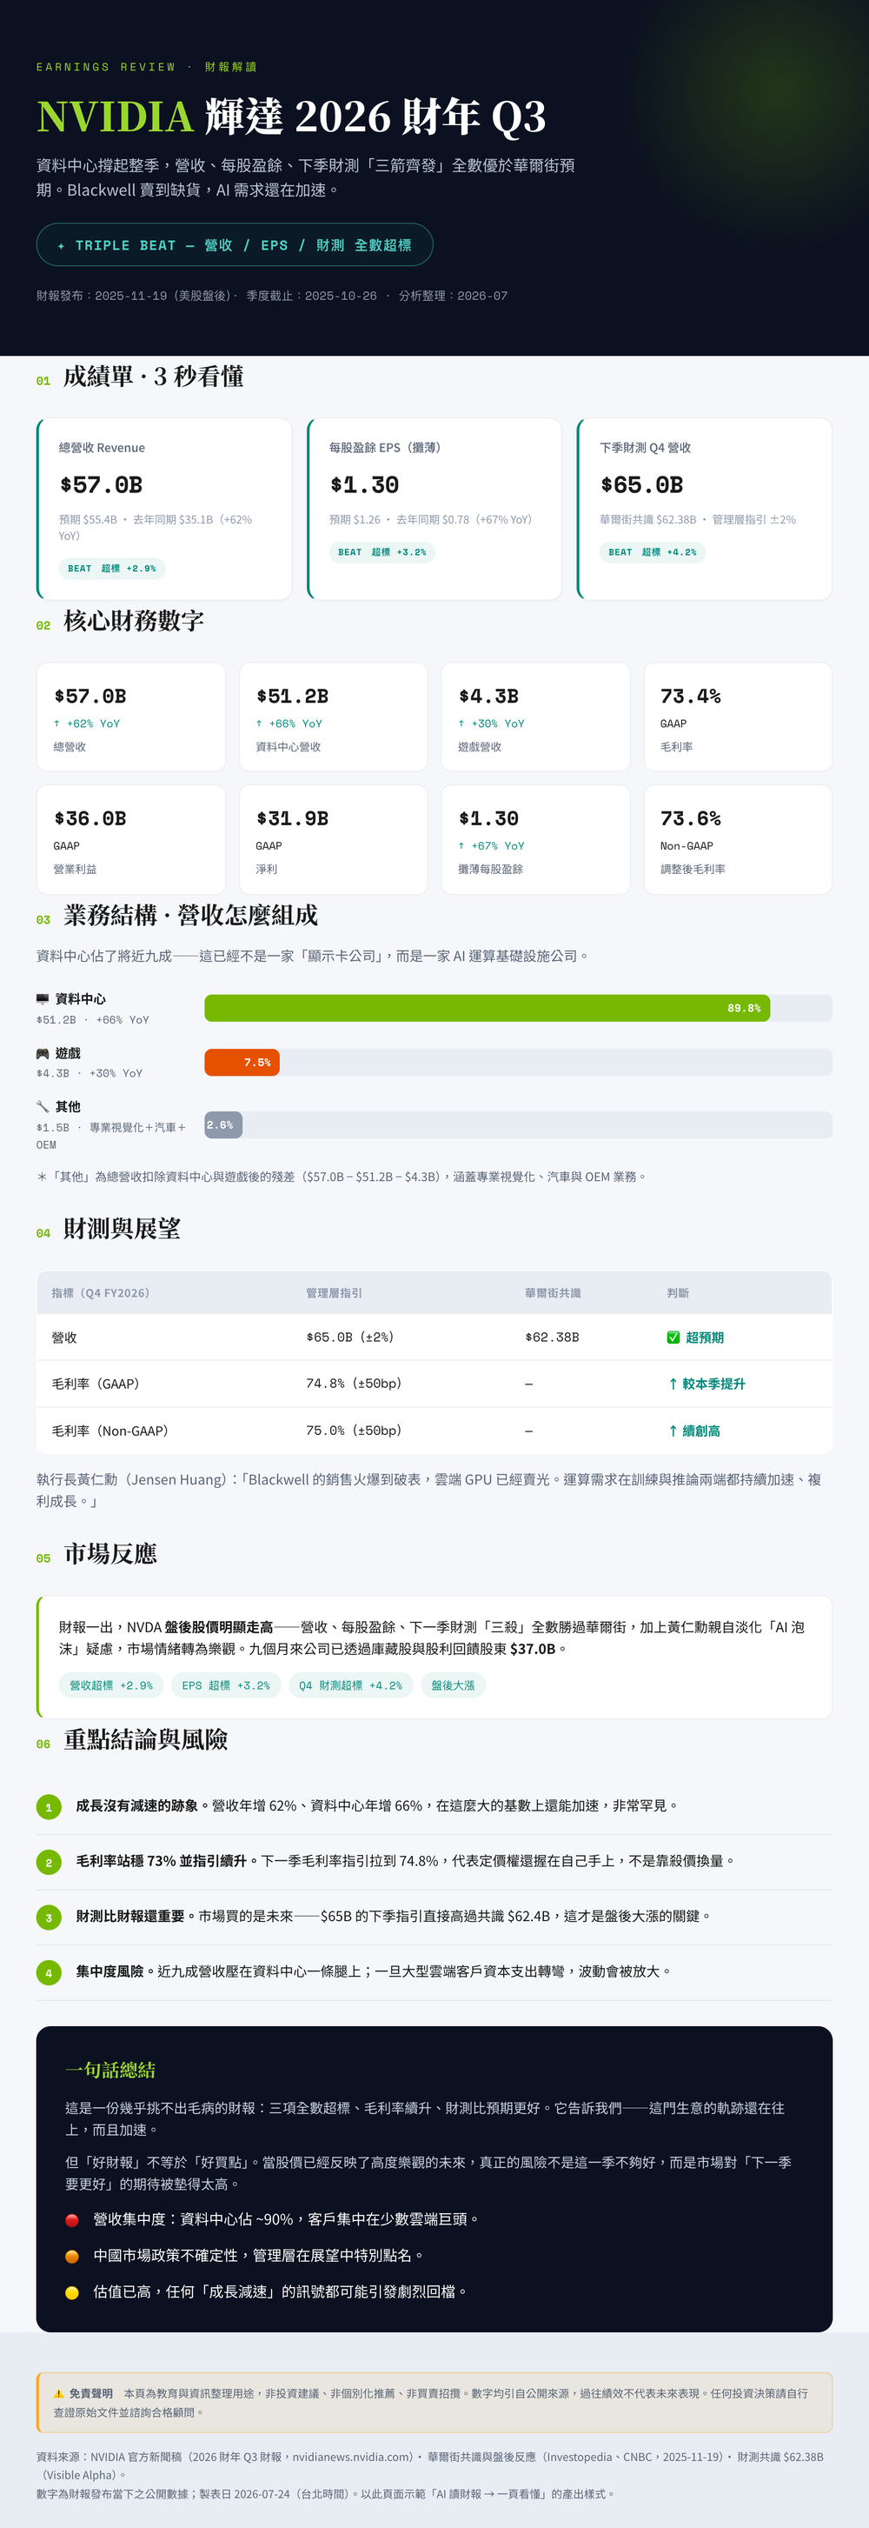Click the gray 2.6% other-revenue bar

[222, 1124]
